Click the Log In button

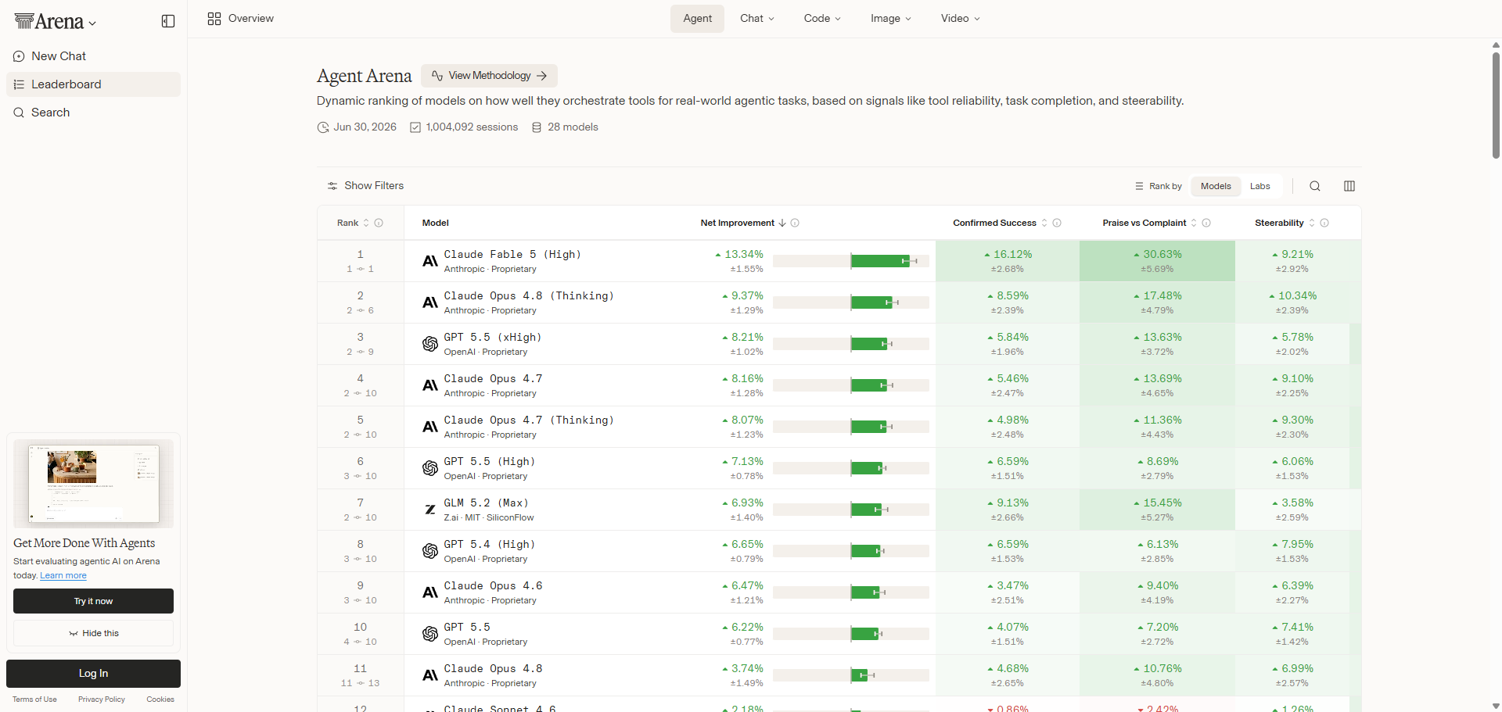click(93, 674)
